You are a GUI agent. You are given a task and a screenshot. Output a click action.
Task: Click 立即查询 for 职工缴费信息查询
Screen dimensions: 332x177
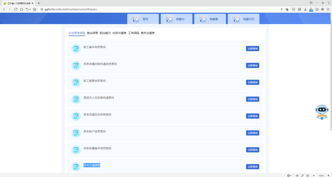pos(253,82)
